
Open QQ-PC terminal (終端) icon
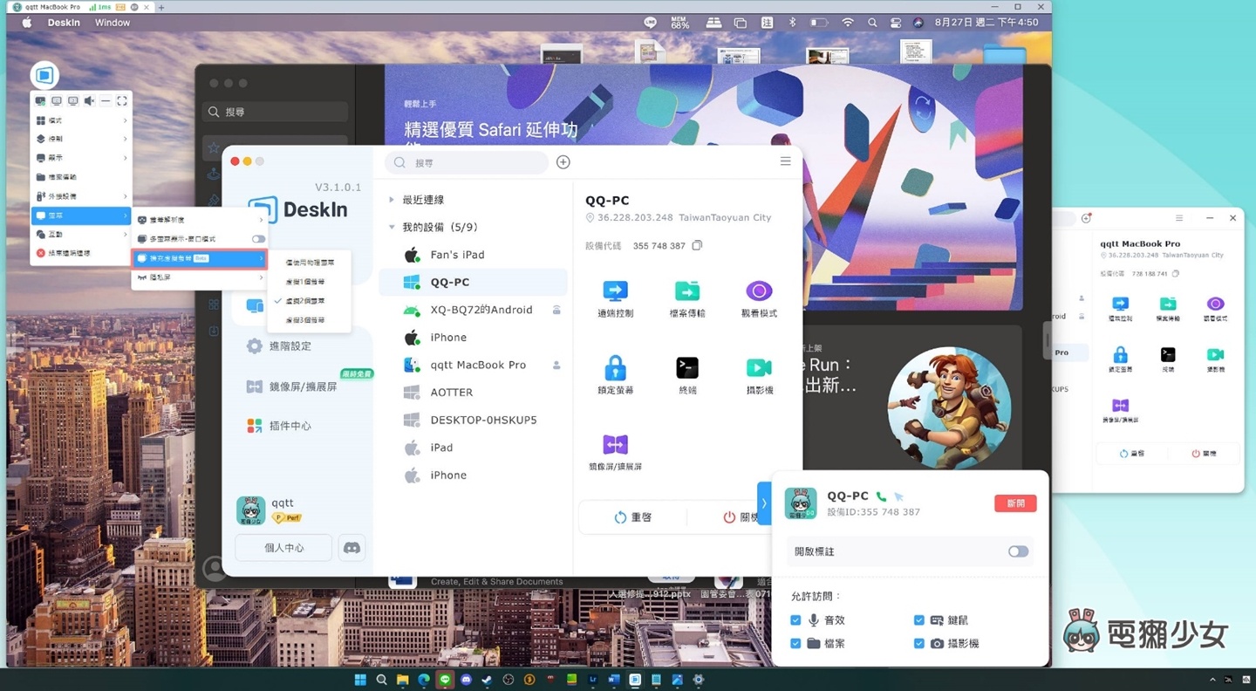pyautogui.click(x=686, y=367)
